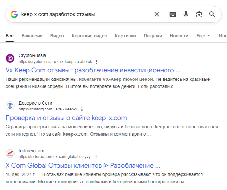The width and height of the screenshot is (227, 190).
Task: Clear the search query with X icon
Action: [x=157, y=14]
